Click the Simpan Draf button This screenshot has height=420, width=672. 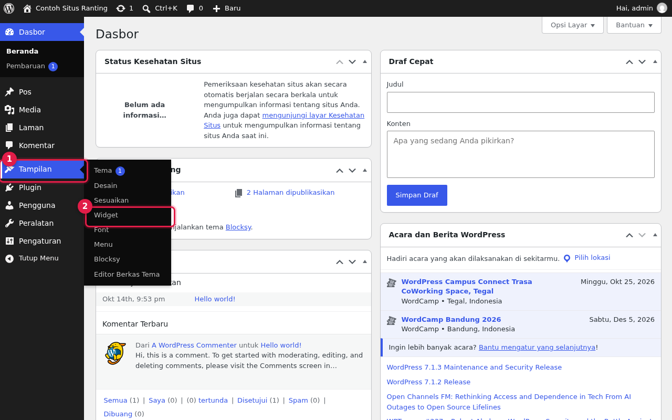(x=417, y=195)
